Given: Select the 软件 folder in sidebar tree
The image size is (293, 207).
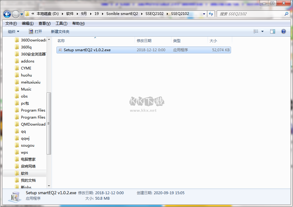Looking at the screenshot, I should 24,173.
